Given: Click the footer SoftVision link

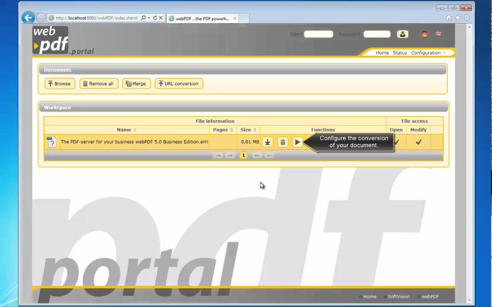Looking at the screenshot, I should (399, 296).
